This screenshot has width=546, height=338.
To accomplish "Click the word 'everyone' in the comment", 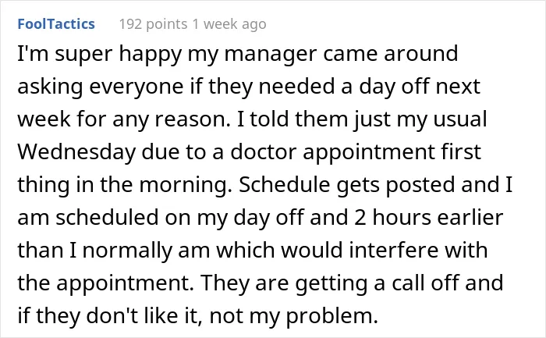I will click(x=136, y=87).
